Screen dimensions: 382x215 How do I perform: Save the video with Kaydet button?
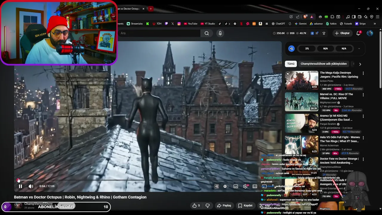pos(245,205)
